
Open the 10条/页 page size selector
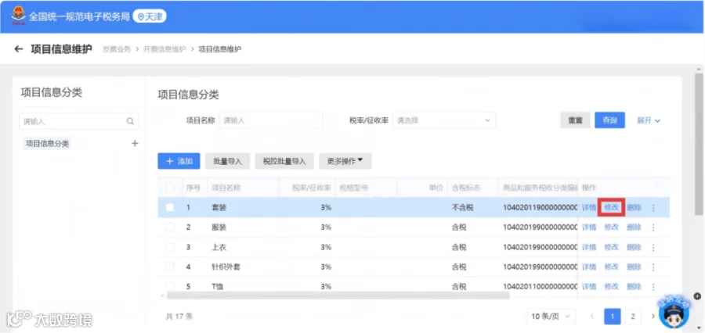(x=551, y=317)
